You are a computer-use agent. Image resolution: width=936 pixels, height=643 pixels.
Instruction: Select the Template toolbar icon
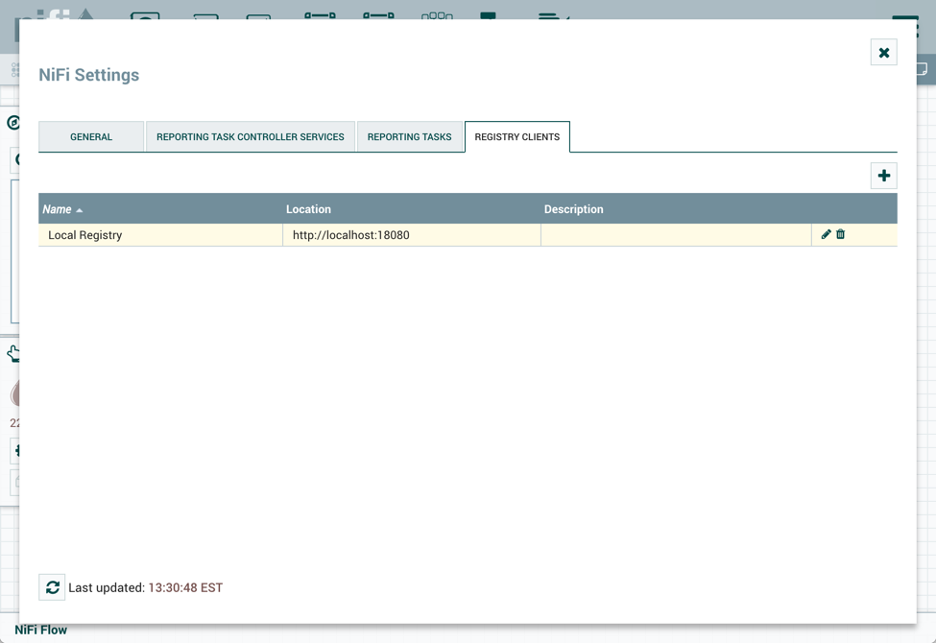(488, 17)
